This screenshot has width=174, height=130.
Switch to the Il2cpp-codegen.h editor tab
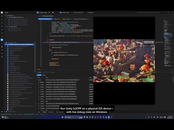click(66, 19)
